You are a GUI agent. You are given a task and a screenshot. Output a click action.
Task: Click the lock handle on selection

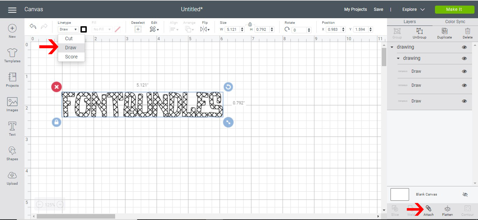(56, 122)
